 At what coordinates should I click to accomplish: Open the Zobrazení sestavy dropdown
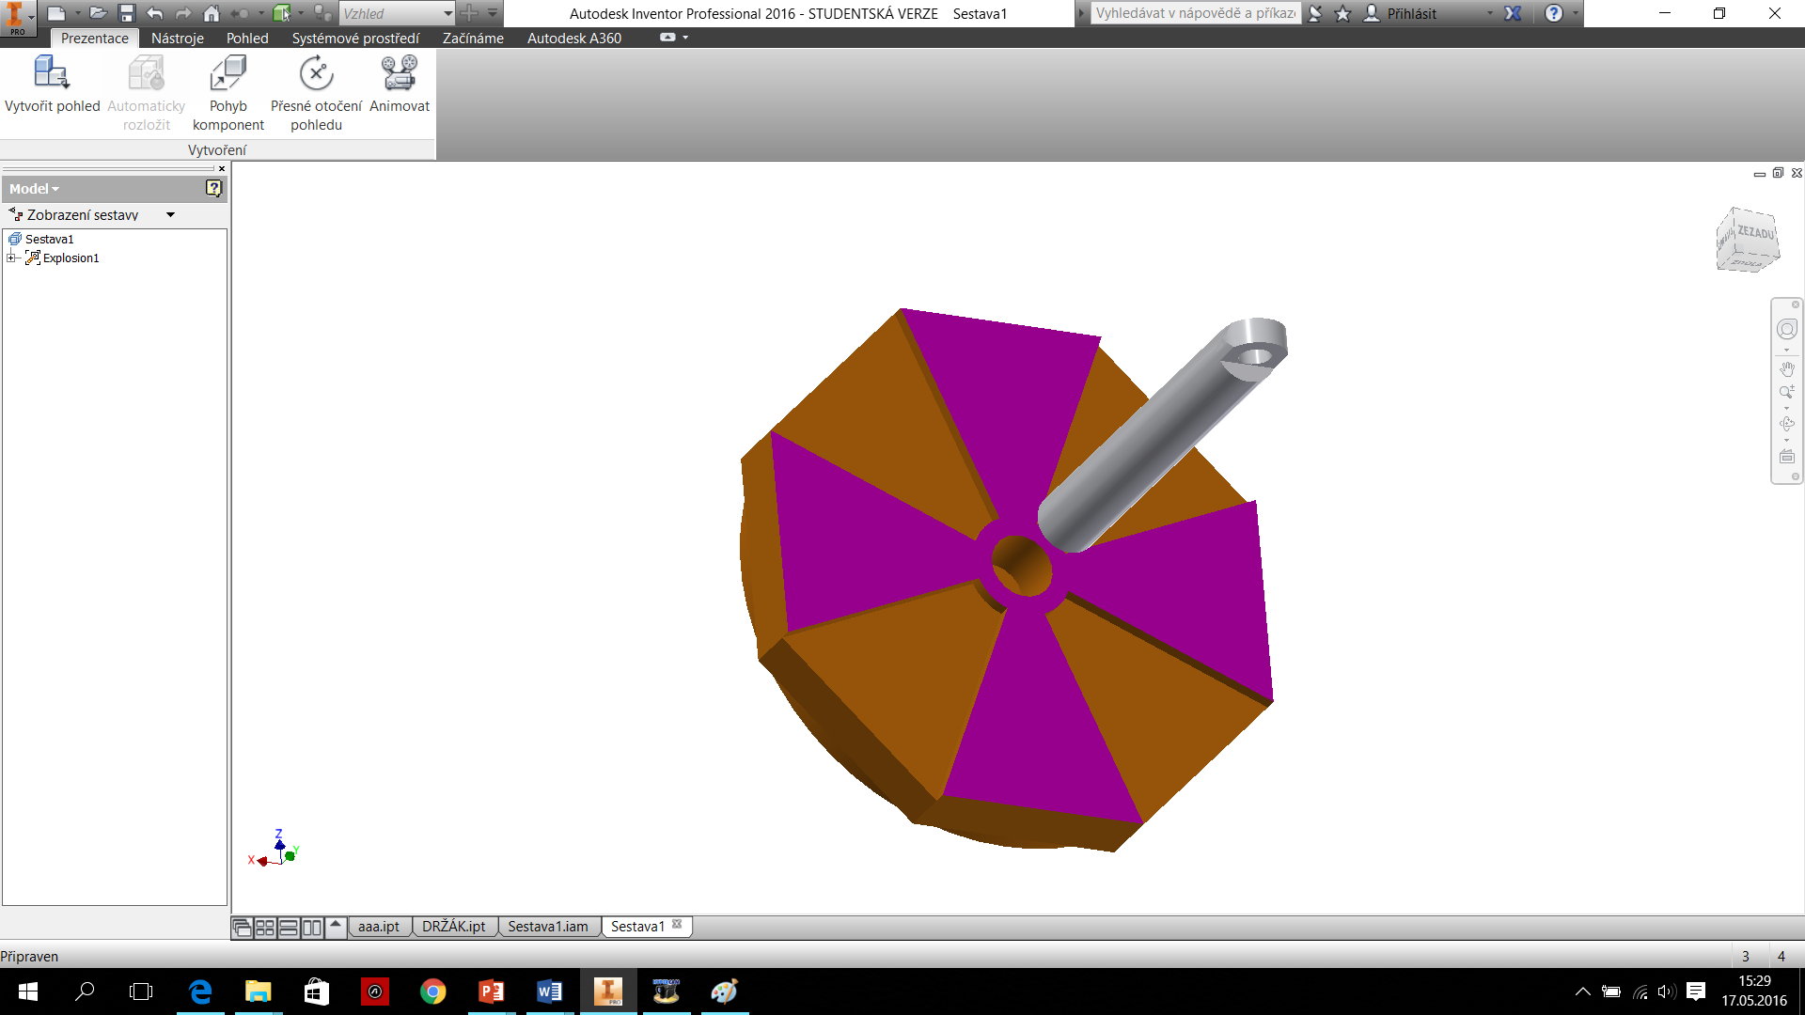click(170, 214)
